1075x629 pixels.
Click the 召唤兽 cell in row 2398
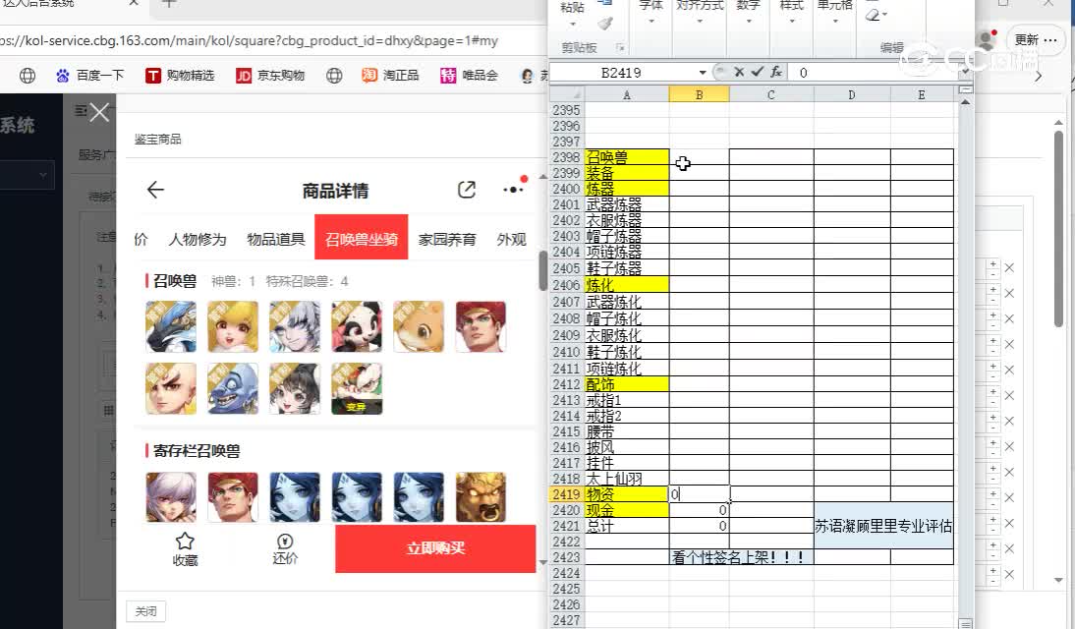tap(627, 157)
